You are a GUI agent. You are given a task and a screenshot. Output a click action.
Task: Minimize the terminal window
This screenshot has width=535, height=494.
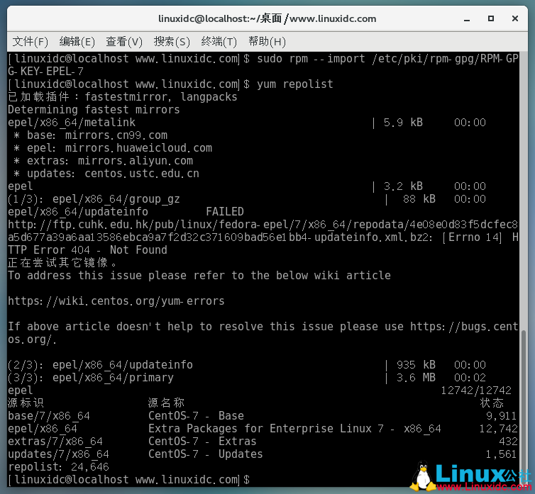(467, 18)
